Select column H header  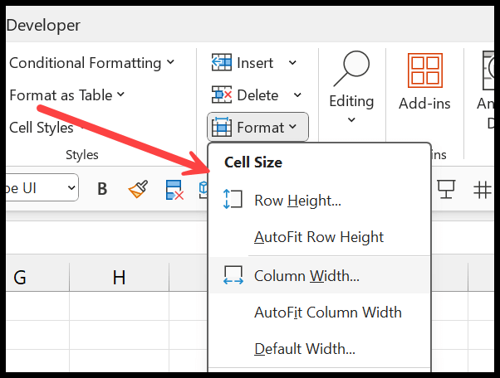pyautogui.click(x=119, y=277)
